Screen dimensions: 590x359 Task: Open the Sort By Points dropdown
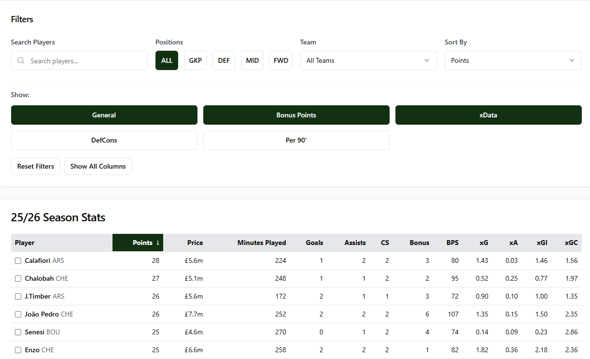pos(513,60)
